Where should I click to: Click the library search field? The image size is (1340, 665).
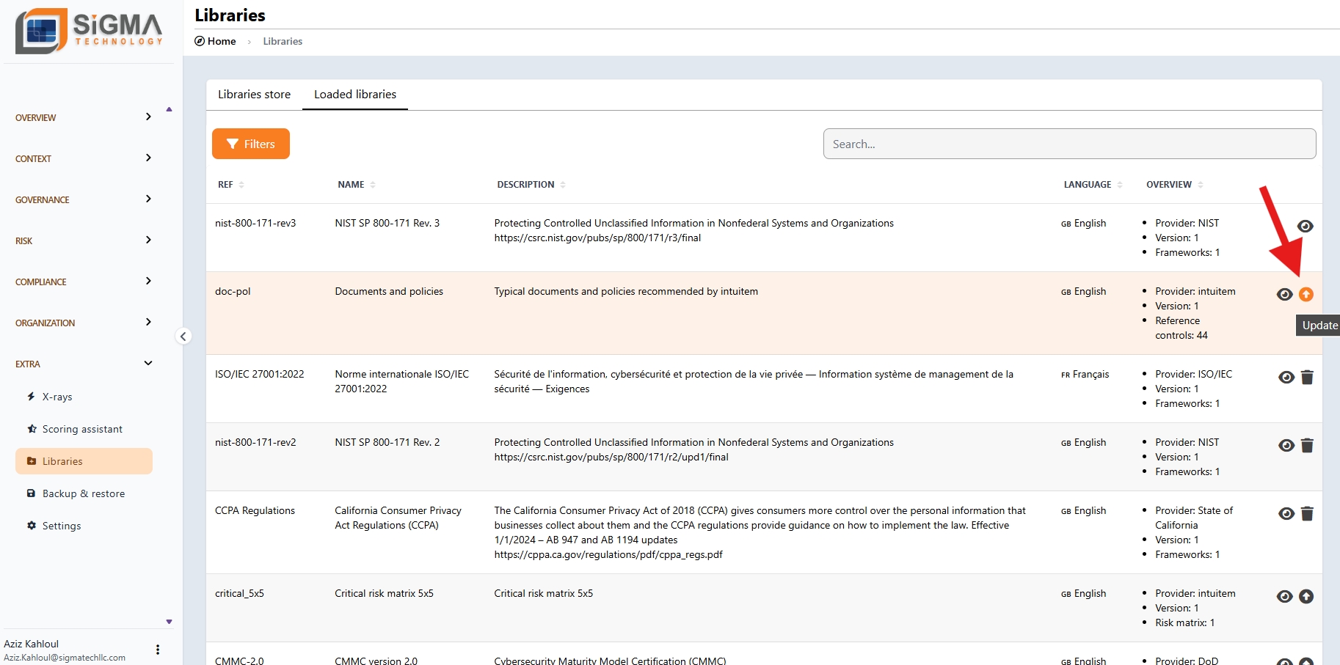point(1068,144)
